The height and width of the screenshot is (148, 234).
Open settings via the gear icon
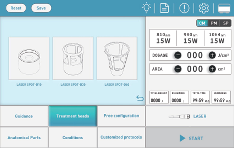pos(204,8)
